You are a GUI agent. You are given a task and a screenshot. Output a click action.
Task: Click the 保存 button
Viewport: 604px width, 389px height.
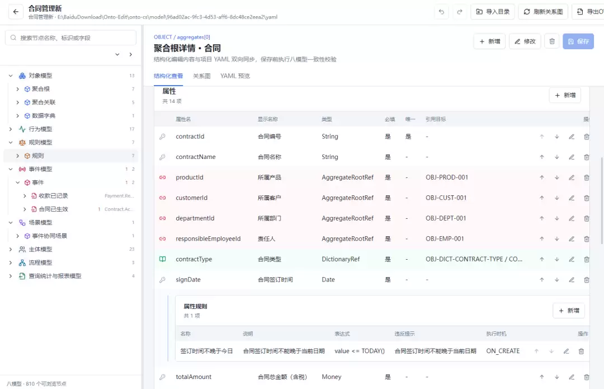tap(578, 41)
